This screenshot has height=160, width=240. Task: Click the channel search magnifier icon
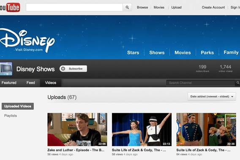(x=237, y=83)
